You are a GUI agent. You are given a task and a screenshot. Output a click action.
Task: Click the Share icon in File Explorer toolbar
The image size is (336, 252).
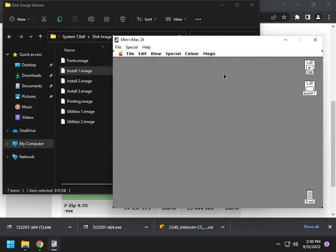(x=107, y=19)
